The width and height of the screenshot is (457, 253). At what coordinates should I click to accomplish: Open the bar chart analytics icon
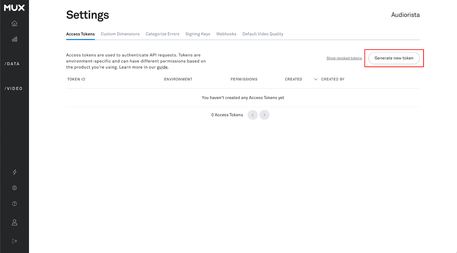tap(14, 39)
